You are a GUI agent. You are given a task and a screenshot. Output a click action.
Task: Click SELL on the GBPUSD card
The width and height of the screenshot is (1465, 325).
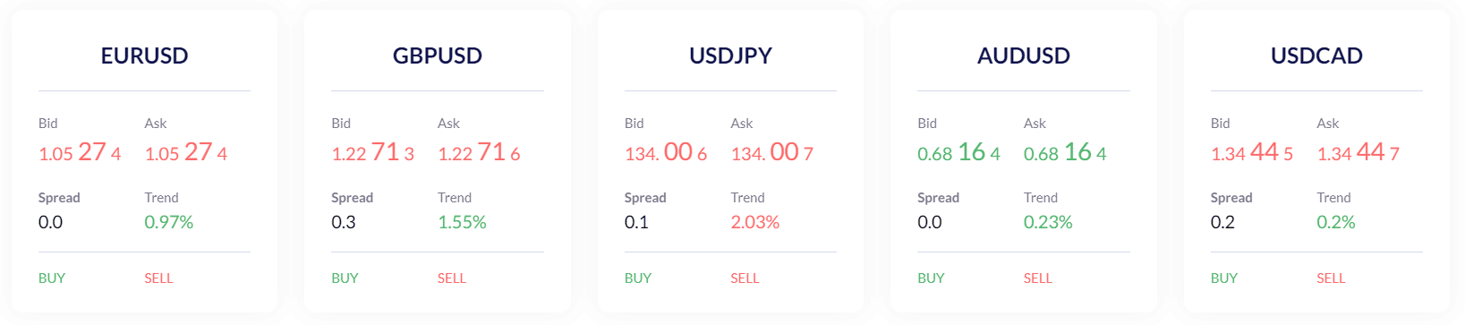(x=452, y=278)
